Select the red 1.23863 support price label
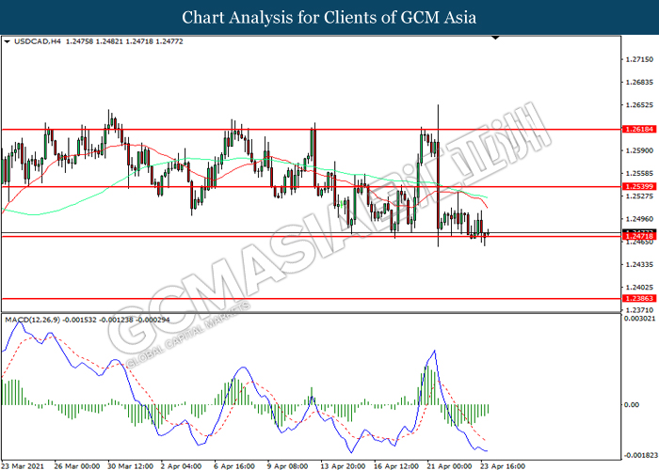 click(x=638, y=298)
